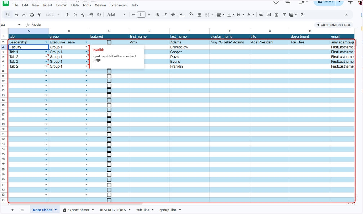
Task: Toggle featured checkbox in row 16
Action: pyautogui.click(x=109, y=110)
